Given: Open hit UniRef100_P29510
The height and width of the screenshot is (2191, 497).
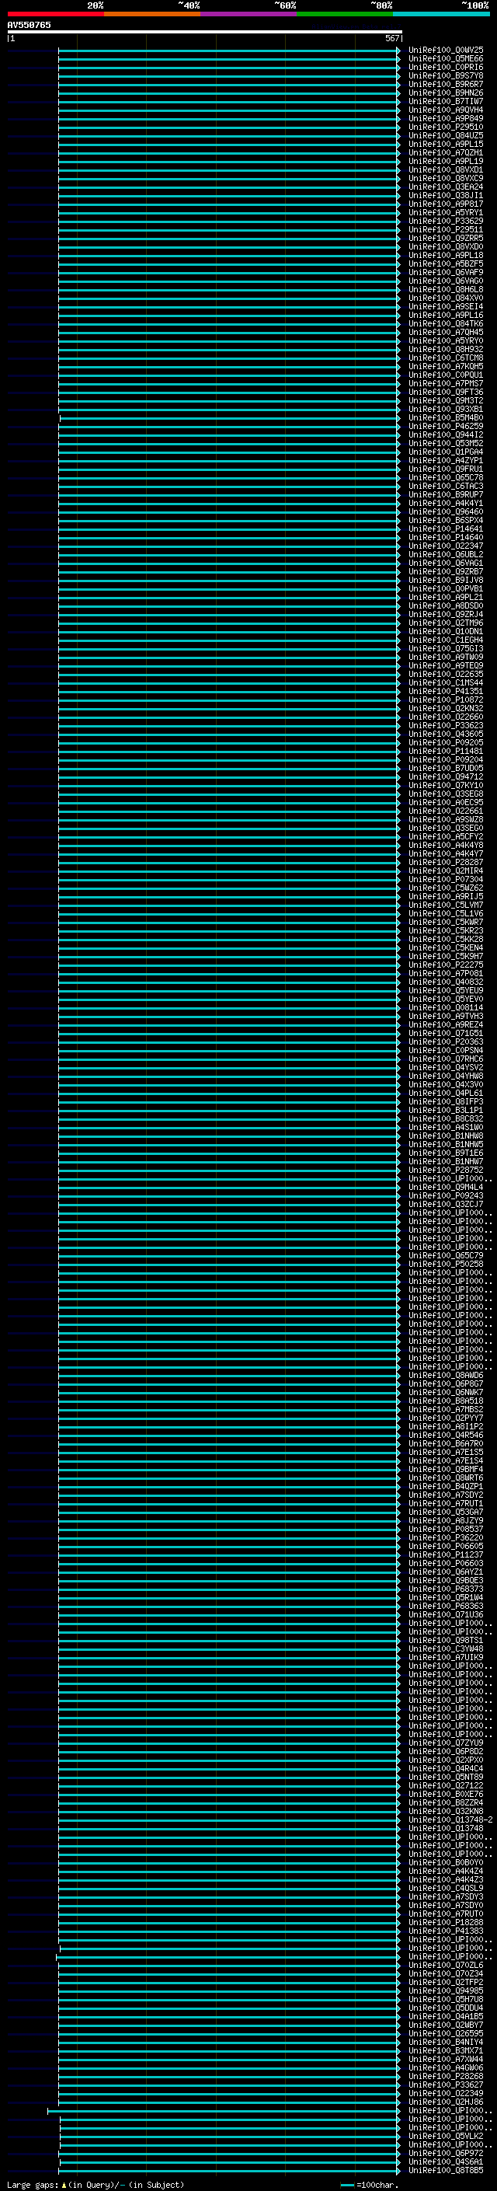Looking at the screenshot, I should pos(445,127).
